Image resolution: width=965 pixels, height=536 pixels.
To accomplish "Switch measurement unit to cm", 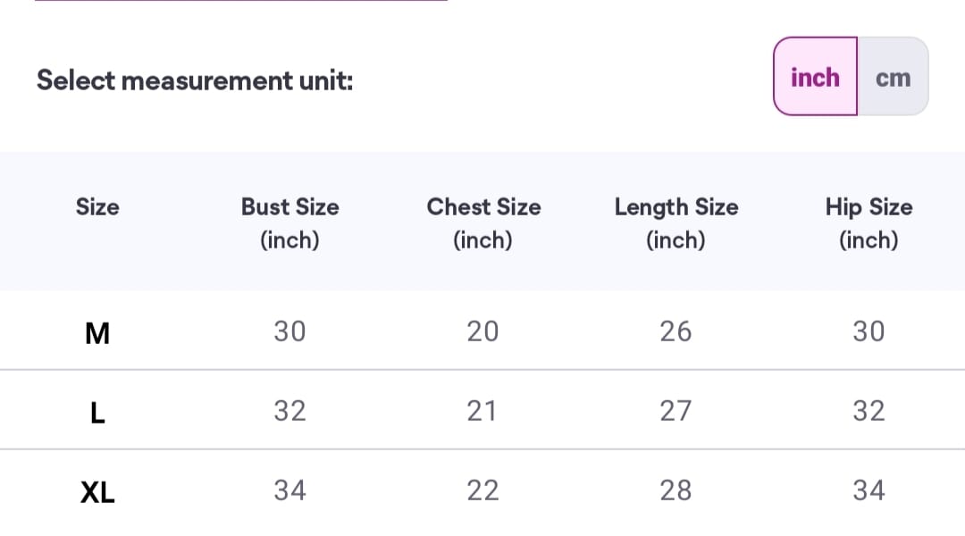I will 893,78.
